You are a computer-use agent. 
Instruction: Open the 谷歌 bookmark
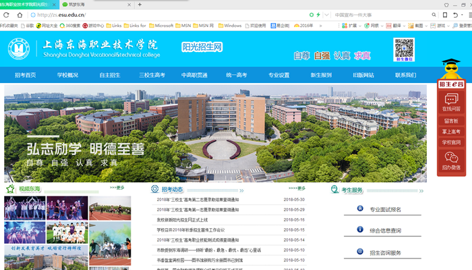coord(28,26)
